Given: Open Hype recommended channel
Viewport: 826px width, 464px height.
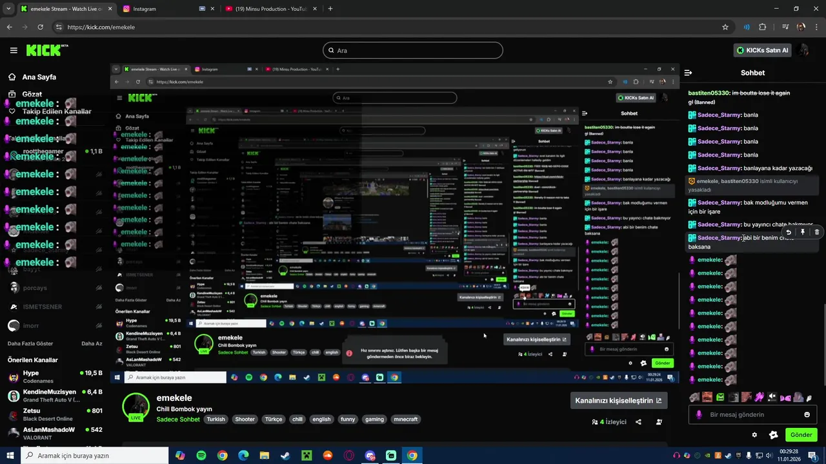Looking at the screenshot, I should (55, 376).
